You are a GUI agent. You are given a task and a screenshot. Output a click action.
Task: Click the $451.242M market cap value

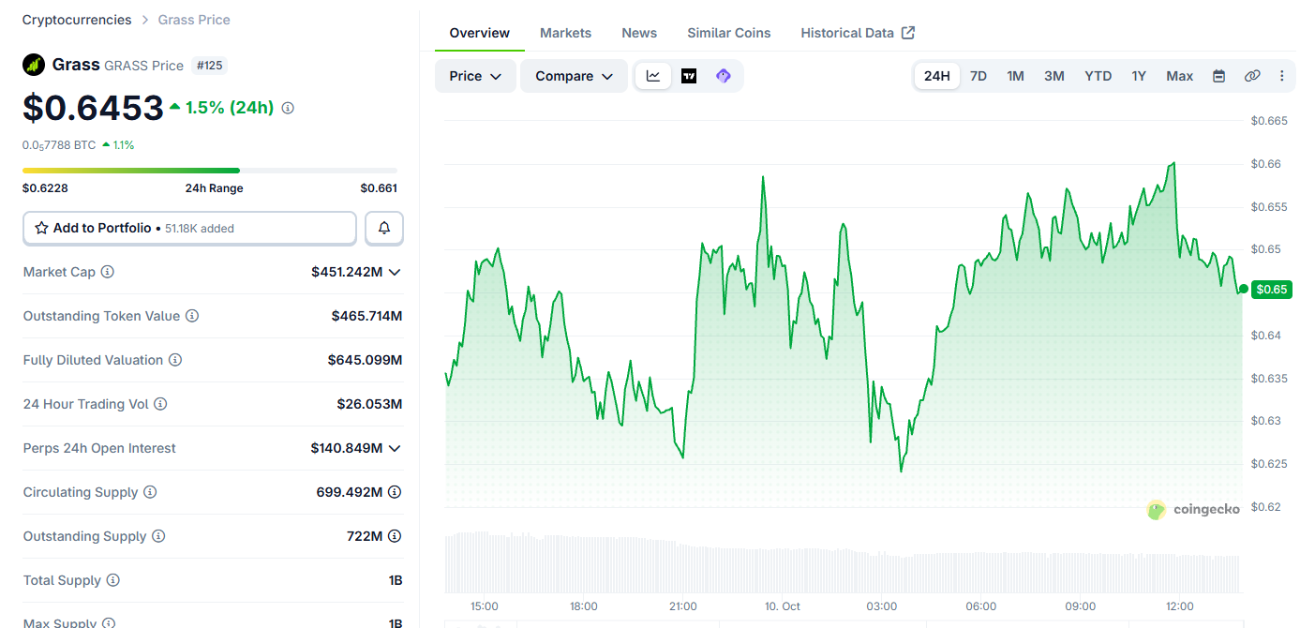[x=347, y=272]
